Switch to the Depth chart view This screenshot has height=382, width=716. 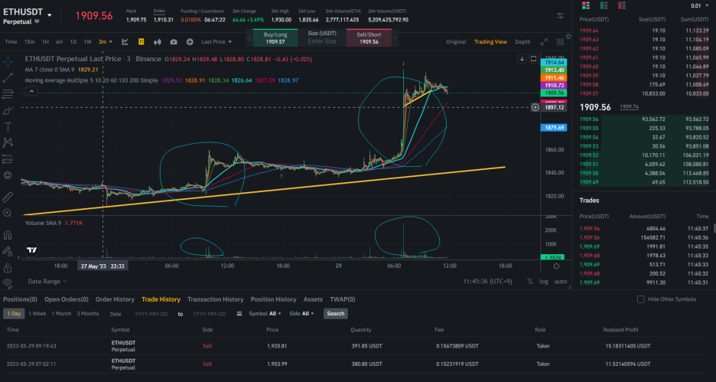click(522, 41)
